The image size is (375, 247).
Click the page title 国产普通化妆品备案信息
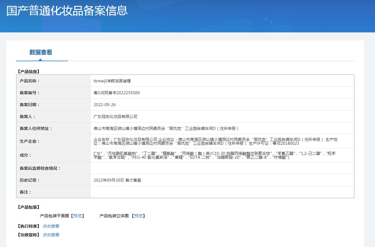click(67, 10)
